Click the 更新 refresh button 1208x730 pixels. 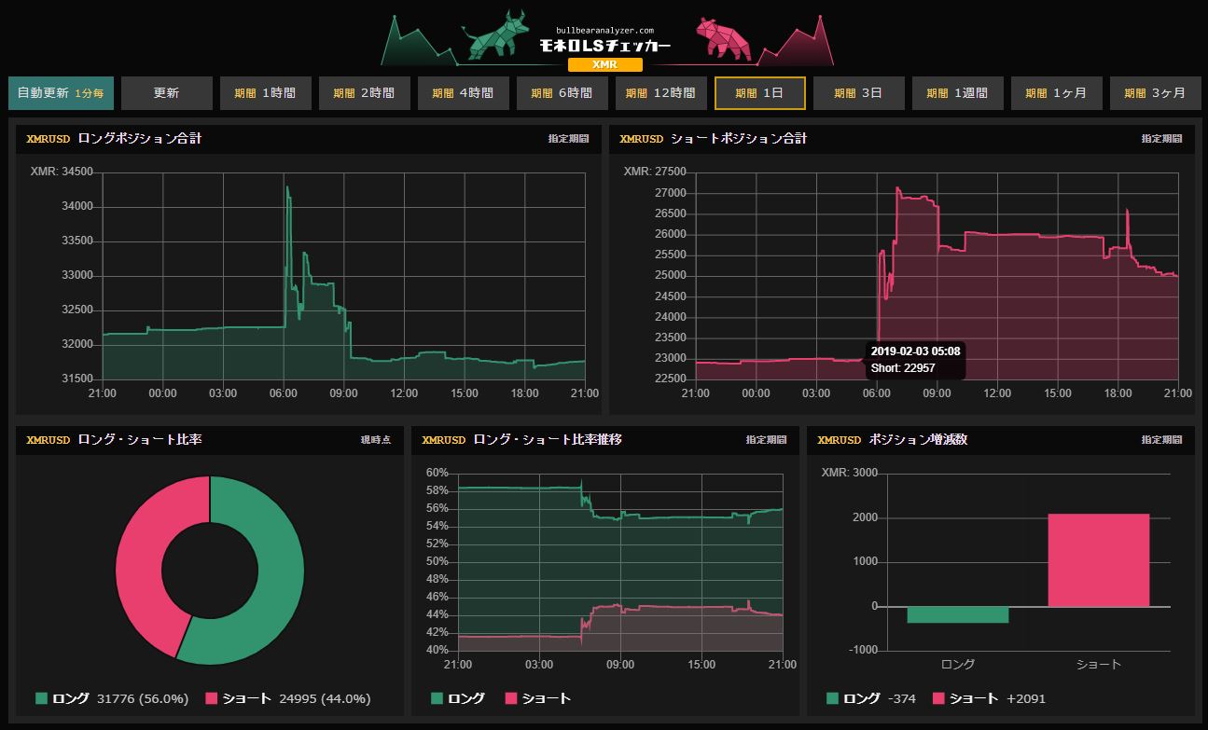point(166,92)
